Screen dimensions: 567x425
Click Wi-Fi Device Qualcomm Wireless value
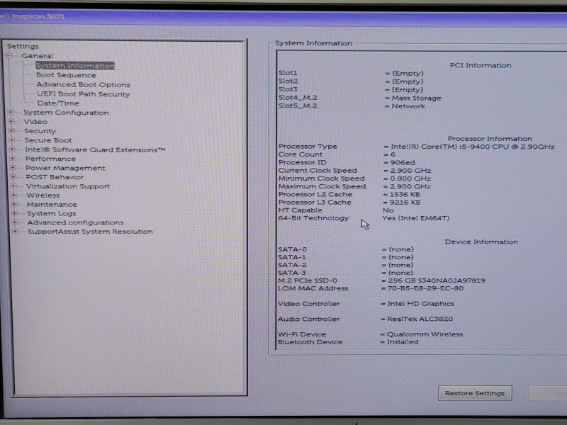tap(425, 334)
